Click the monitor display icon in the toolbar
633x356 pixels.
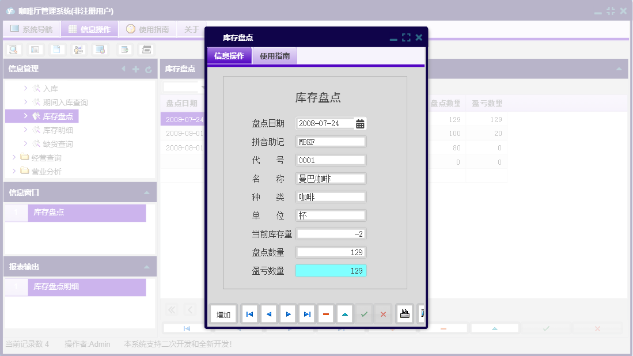[99, 50]
